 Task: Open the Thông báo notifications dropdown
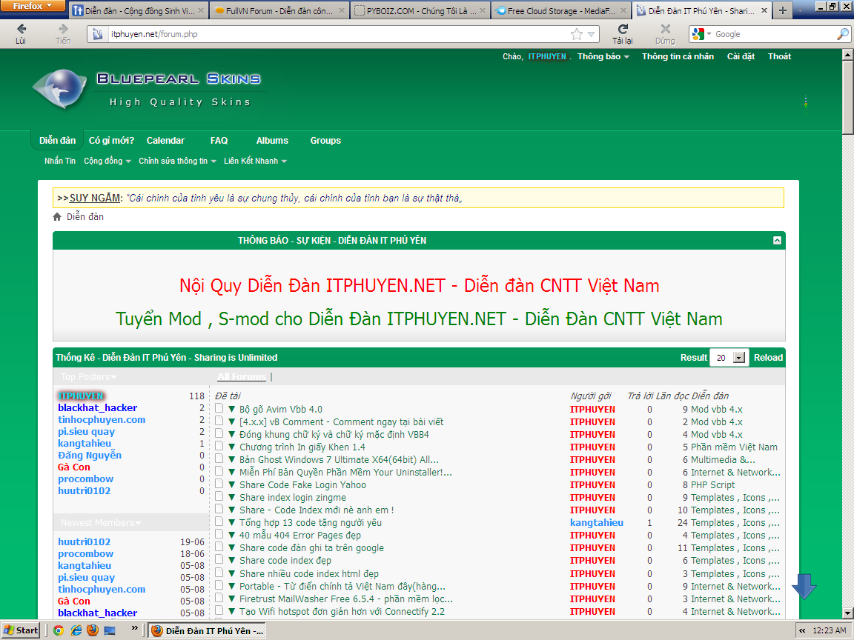(603, 56)
